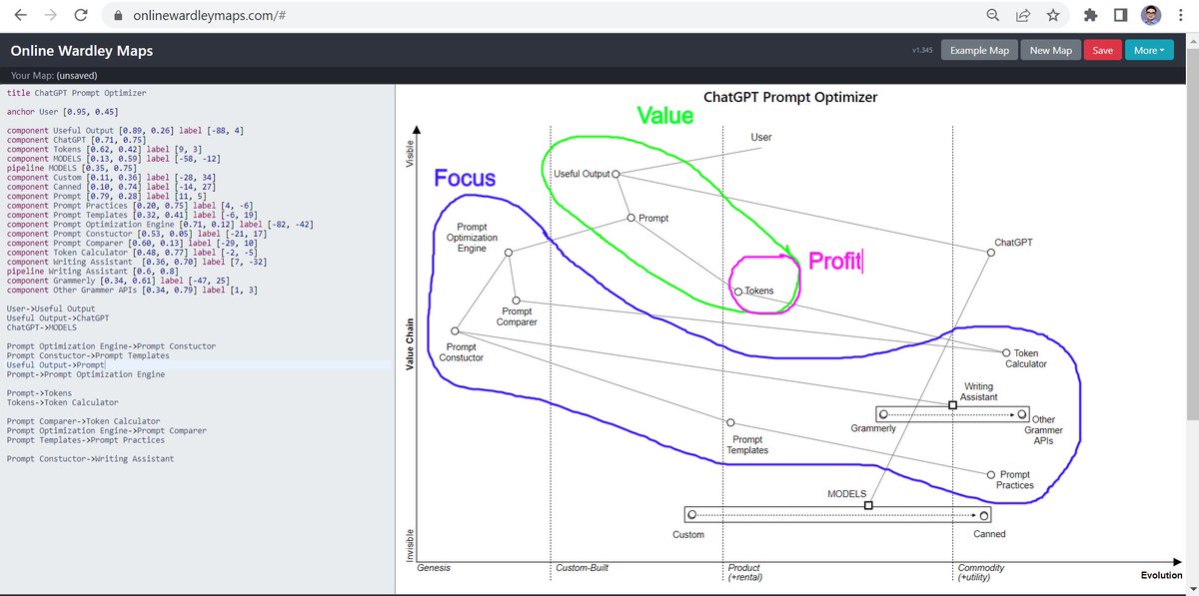Screen dimensions: 1199x596
Task: Click 'Useful Output->Prompt' line in editor
Action: [x=56, y=365]
